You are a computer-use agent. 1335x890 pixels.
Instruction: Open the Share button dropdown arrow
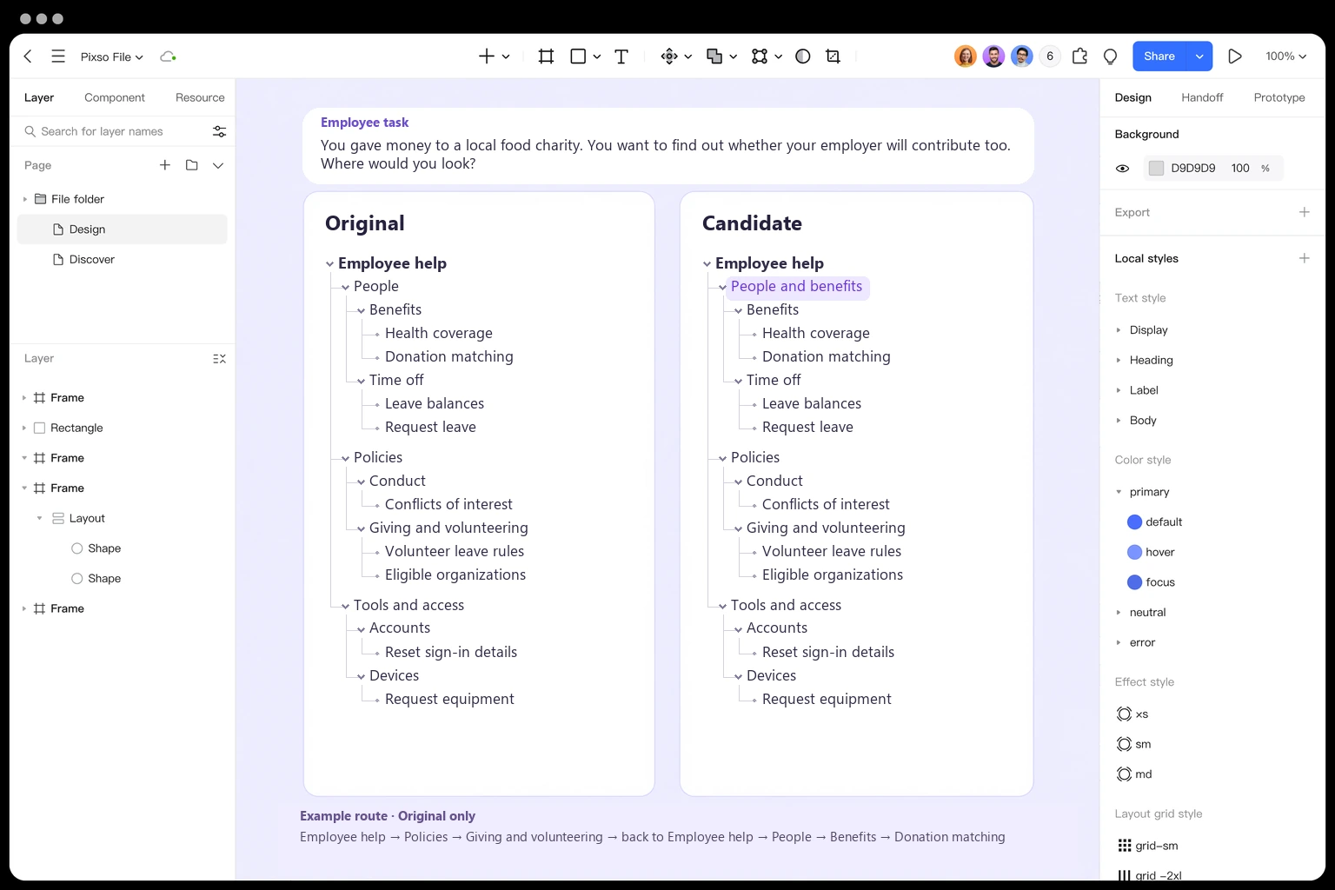pyautogui.click(x=1199, y=56)
